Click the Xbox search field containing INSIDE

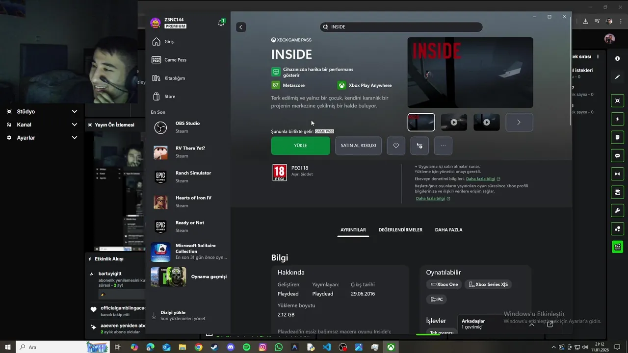tap(401, 27)
